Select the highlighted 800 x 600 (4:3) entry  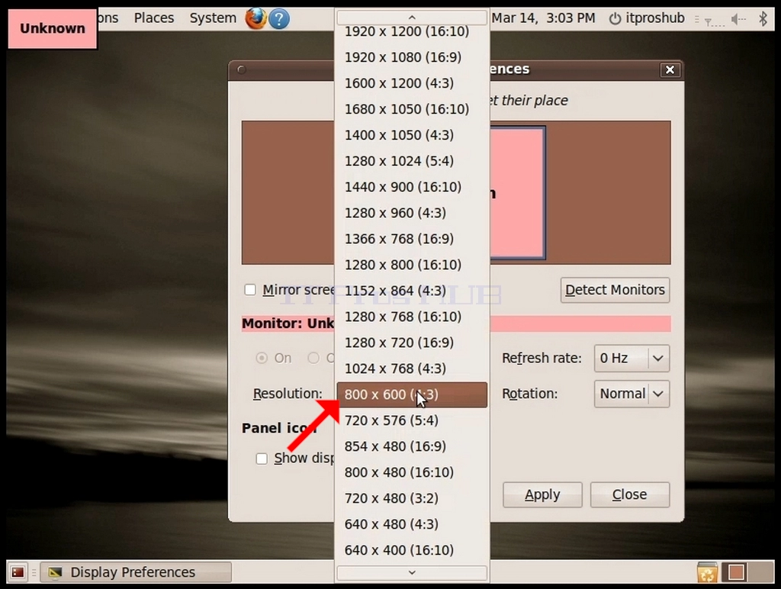pos(412,394)
